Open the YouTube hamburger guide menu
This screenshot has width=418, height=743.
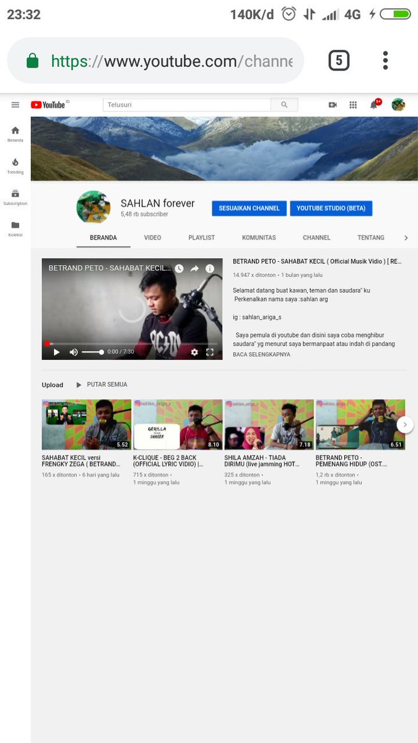click(x=15, y=105)
